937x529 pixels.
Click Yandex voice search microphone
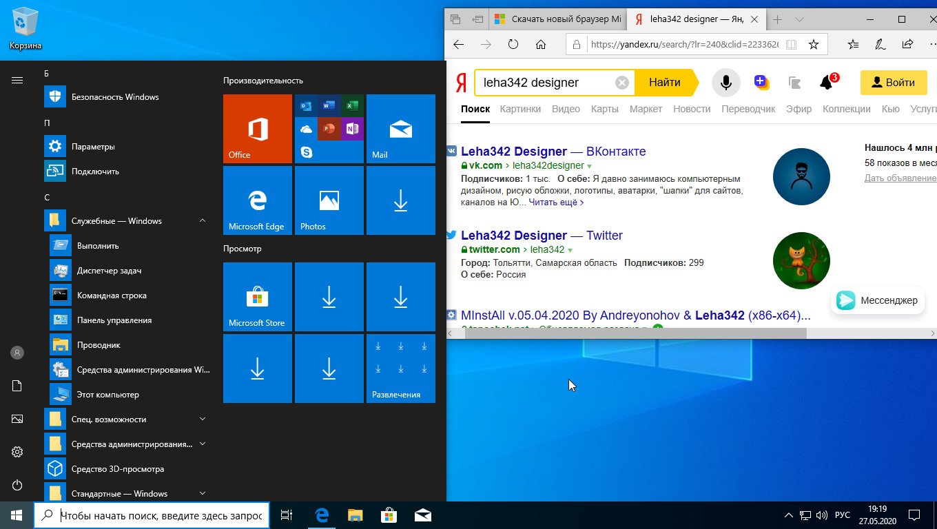725,83
